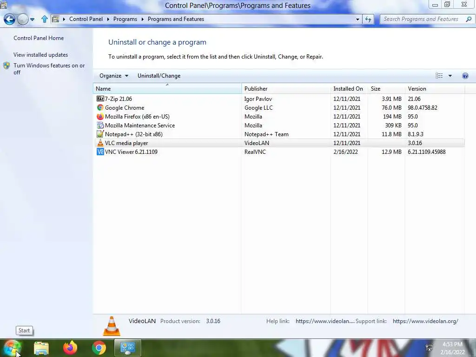Click the 7-Zip program icon
This screenshot has height=357, width=476.
click(100, 99)
